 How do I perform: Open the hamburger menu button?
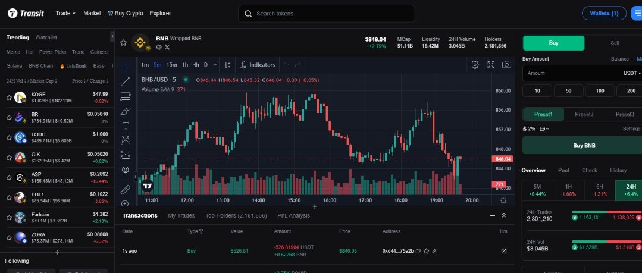636,14
